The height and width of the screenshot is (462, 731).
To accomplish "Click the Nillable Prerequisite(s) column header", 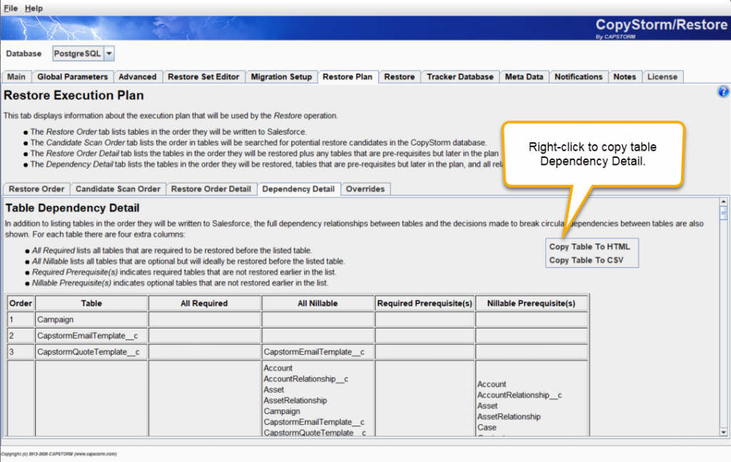I will click(x=531, y=303).
